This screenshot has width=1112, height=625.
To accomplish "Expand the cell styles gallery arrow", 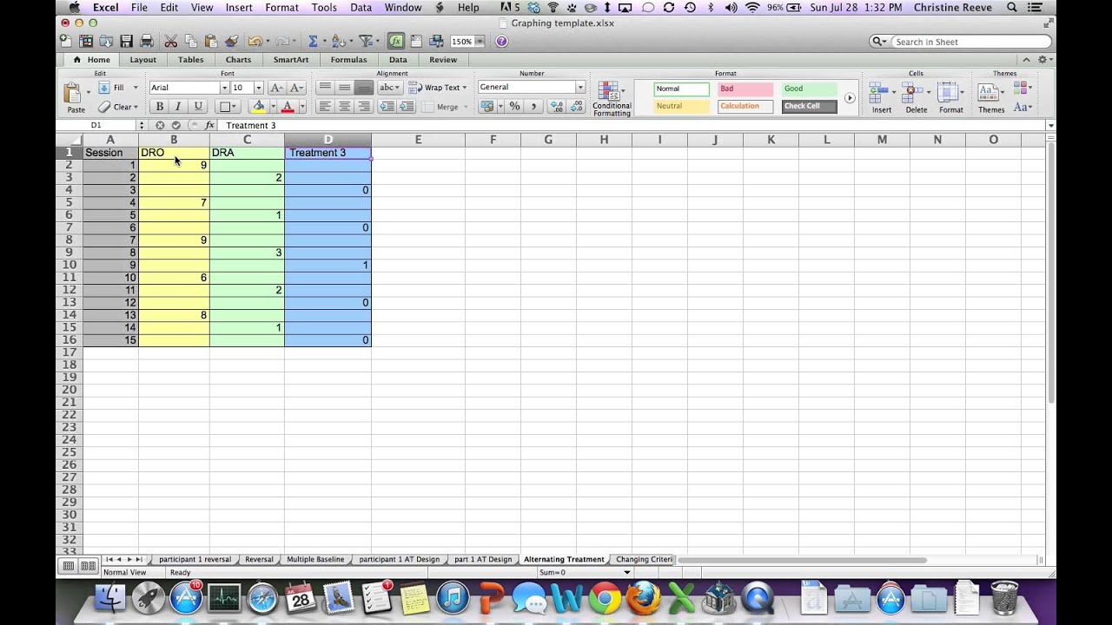I will [x=850, y=97].
